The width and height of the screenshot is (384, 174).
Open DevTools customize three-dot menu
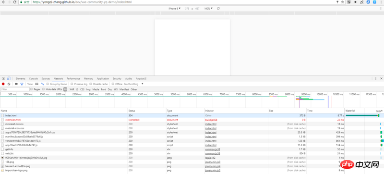coord(376,79)
